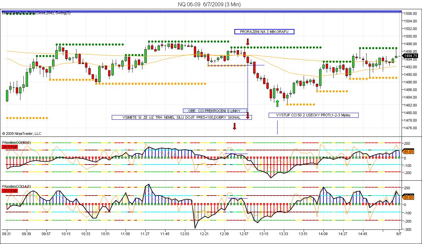The width and height of the screenshot is (422, 244).
Task: Click the 13:33 time axis label
Action: pyautogui.click(x=284, y=234)
